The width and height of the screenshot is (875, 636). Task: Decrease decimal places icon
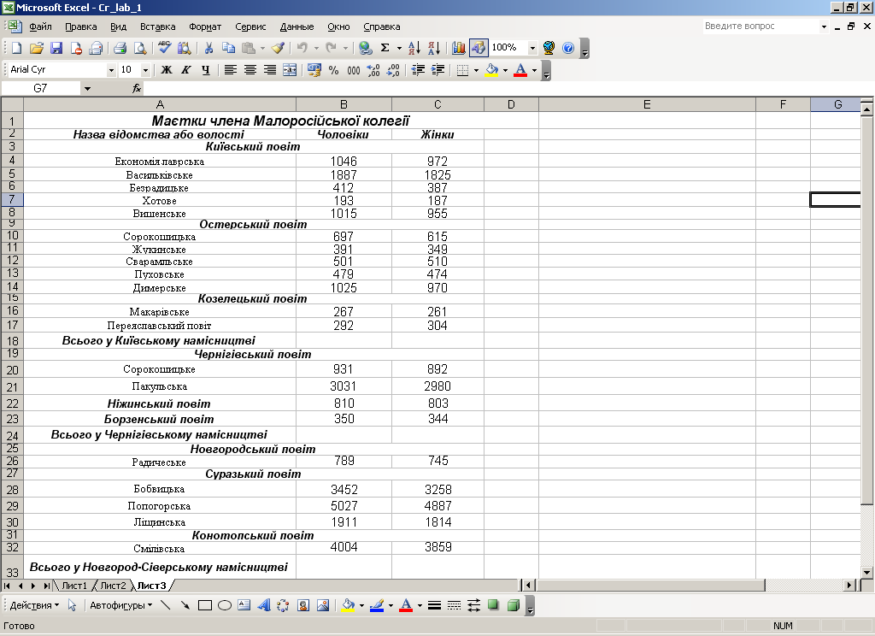(x=393, y=70)
